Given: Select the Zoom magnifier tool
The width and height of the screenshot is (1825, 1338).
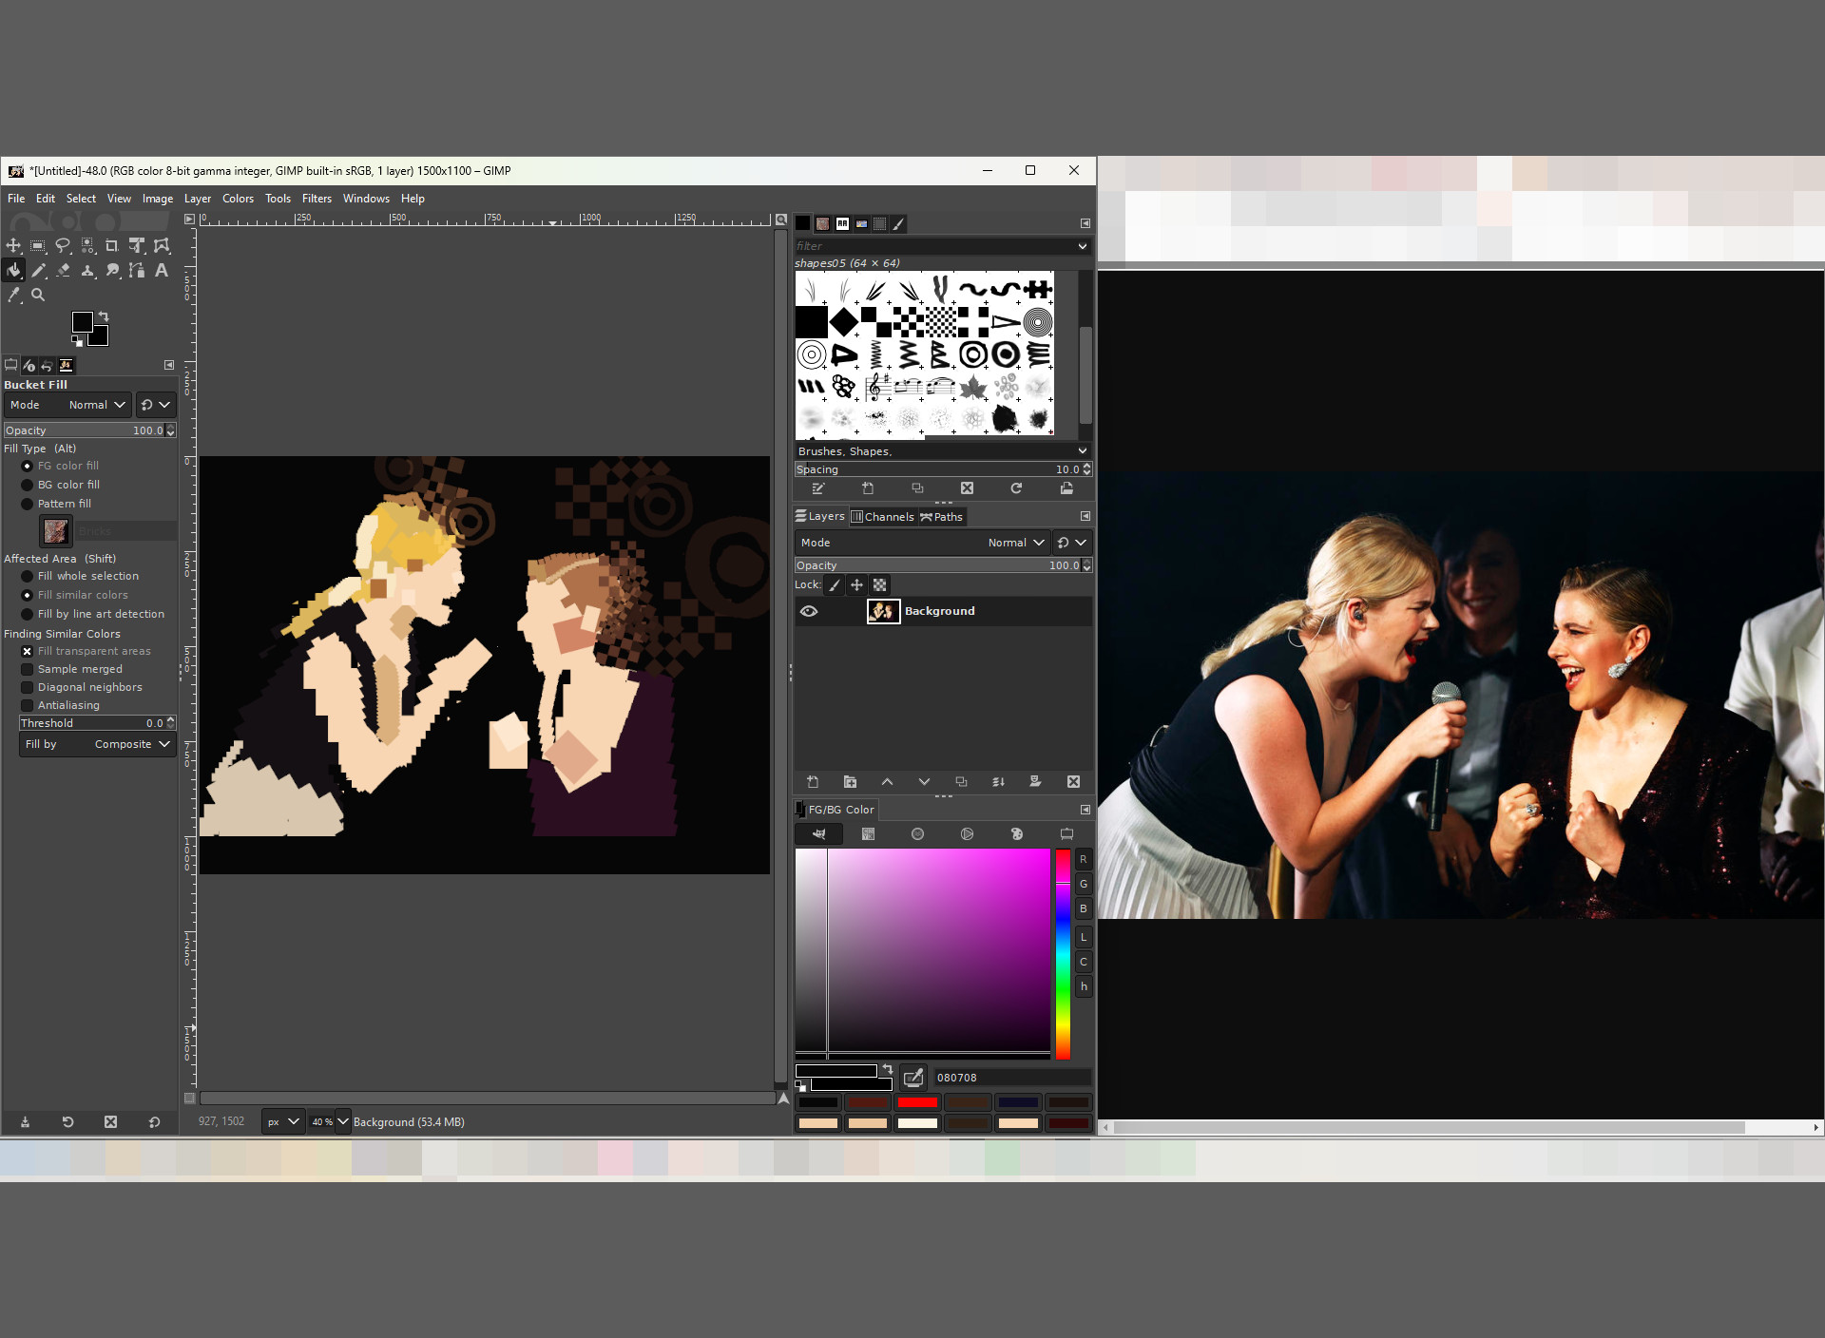Looking at the screenshot, I should click(38, 296).
